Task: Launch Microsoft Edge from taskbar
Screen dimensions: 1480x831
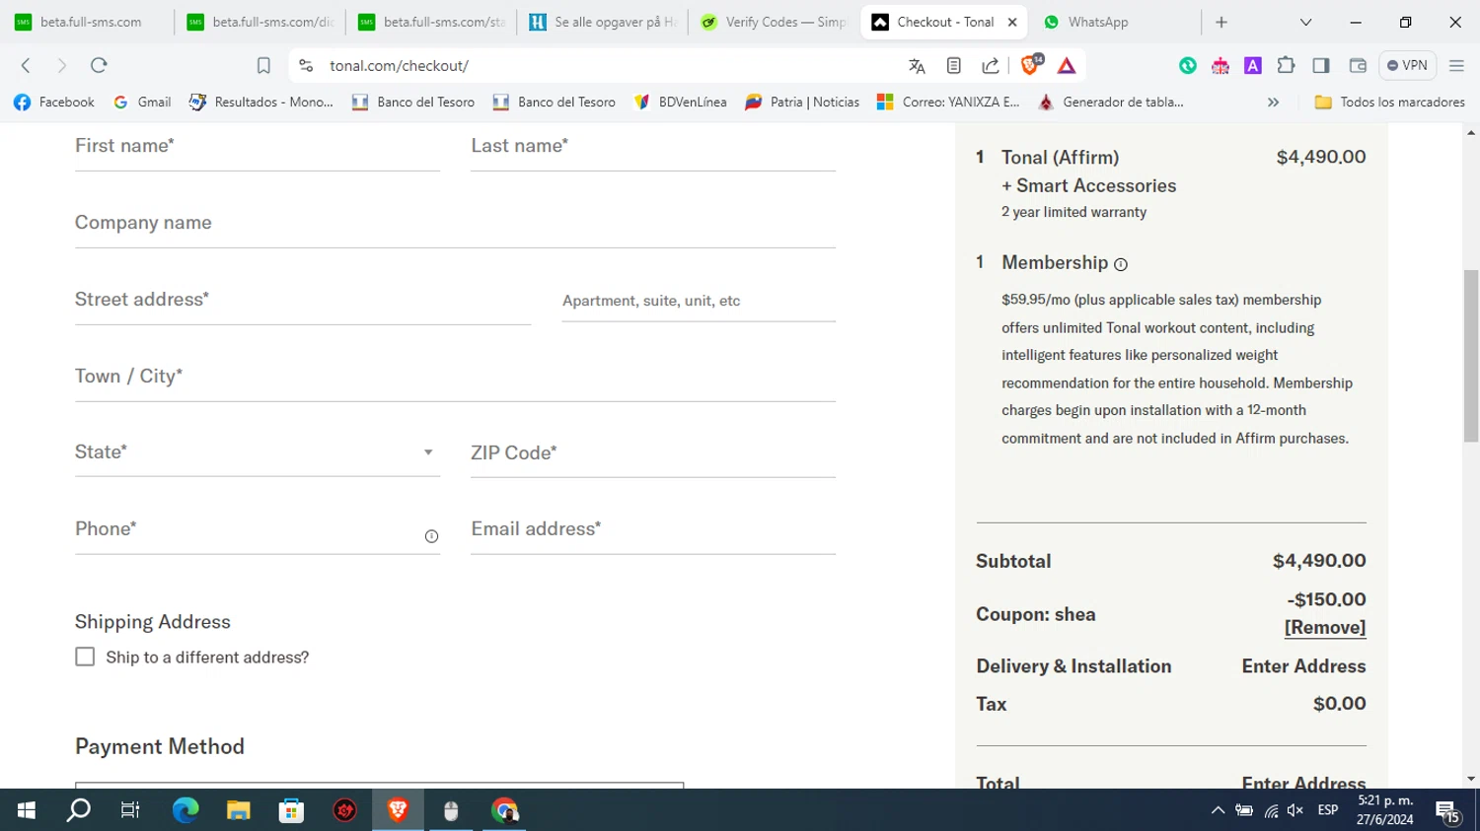Action: [x=185, y=810]
